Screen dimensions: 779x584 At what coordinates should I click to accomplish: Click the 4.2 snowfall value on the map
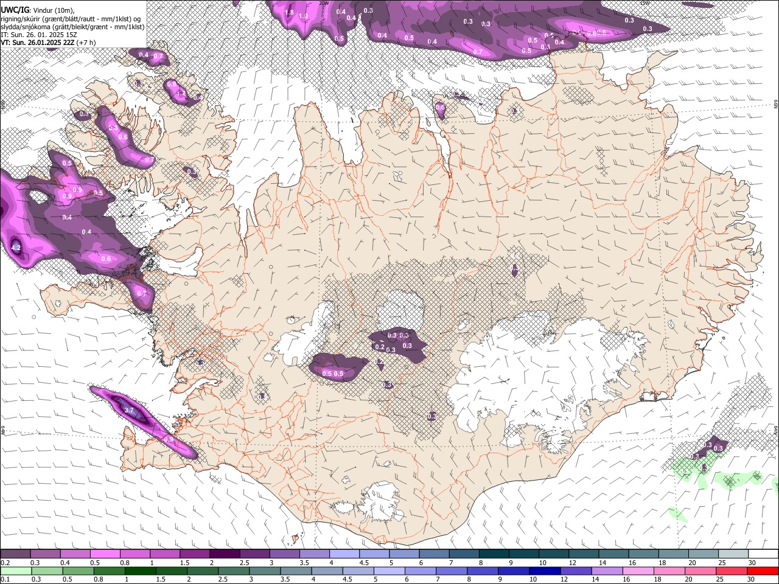[16, 248]
